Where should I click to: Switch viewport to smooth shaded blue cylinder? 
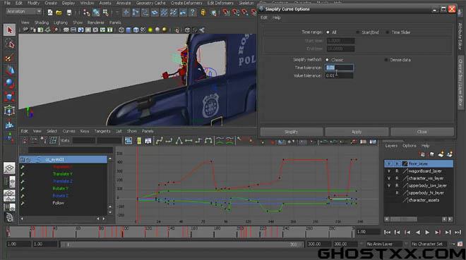click(129, 30)
